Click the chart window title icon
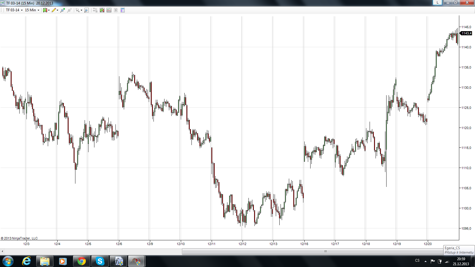Screen dimensions: 475x267 (x=2, y=3)
